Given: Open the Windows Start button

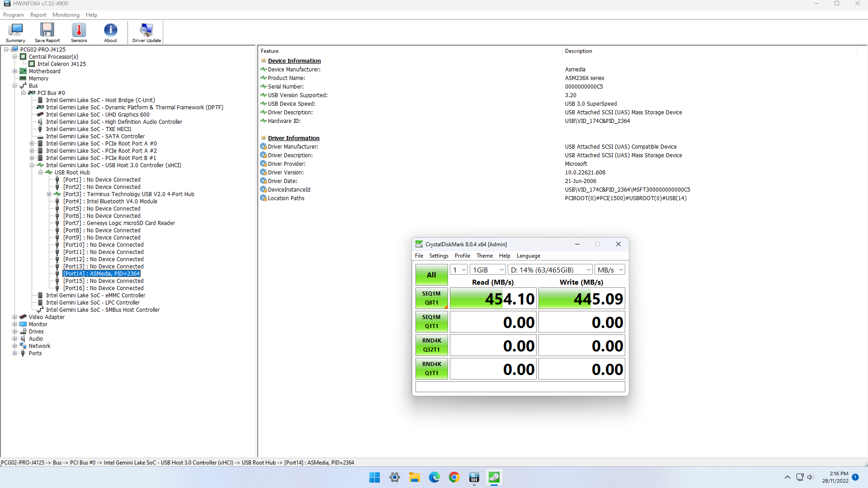Looking at the screenshot, I should (374, 477).
